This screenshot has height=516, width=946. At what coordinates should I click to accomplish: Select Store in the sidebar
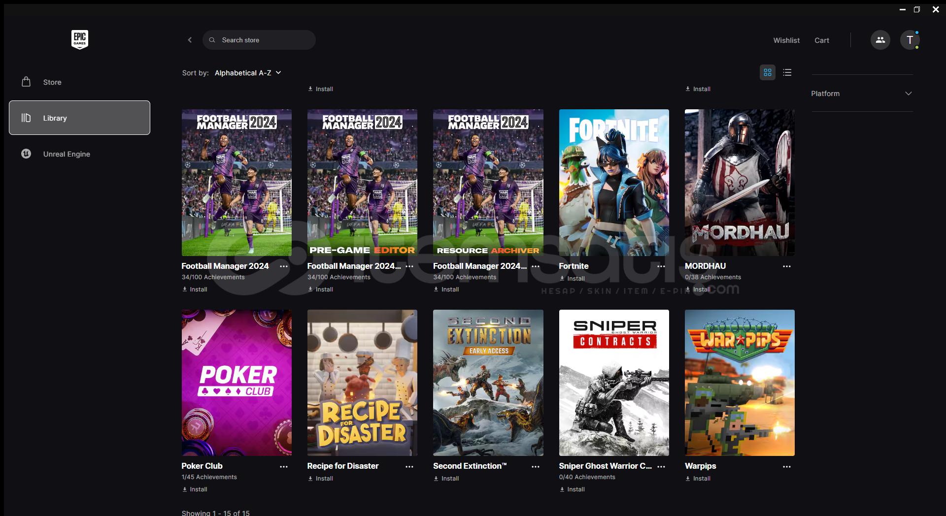[x=79, y=82]
